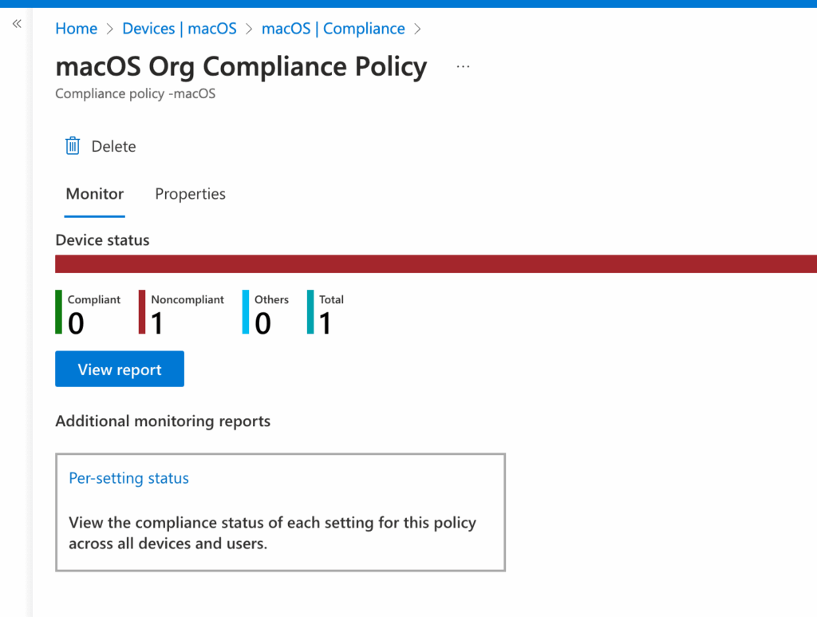Viewport: 817px width, 617px height.
Task: Collapse the left navigation pane
Action: click(16, 23)
